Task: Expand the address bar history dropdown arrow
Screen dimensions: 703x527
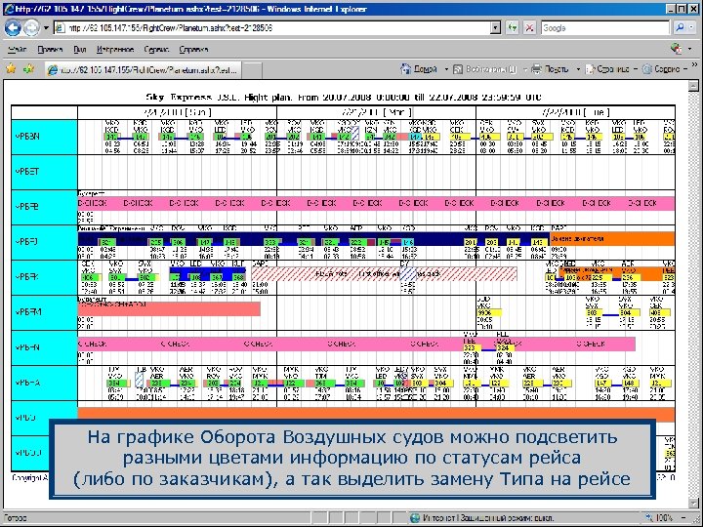Action: pyautogui.click(x=495, y=28)
